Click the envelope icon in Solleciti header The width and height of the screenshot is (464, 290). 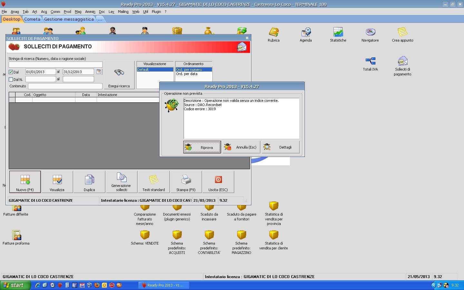click(x=241, y=47)
